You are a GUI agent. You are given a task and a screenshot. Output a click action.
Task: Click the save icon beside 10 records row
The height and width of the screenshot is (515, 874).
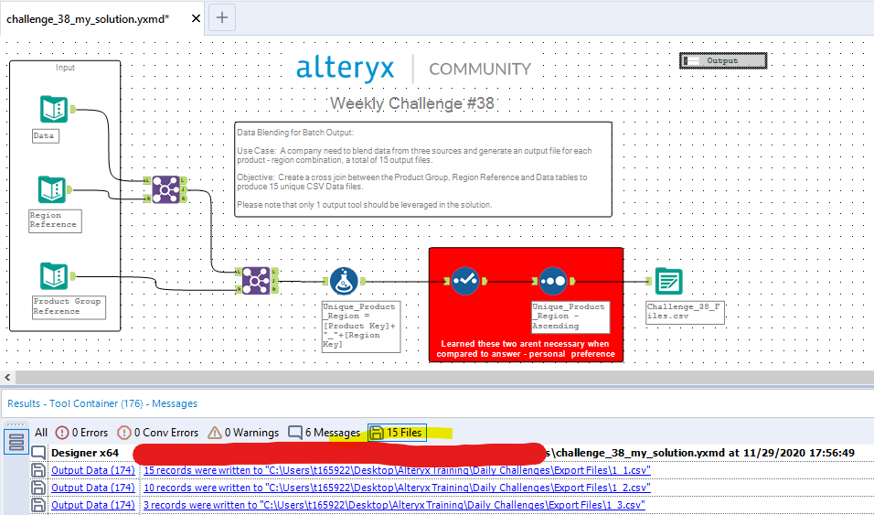(x=38, y=488)
